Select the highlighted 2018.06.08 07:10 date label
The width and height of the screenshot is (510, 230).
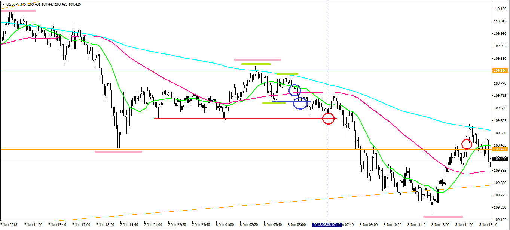[x=327, y=225]
